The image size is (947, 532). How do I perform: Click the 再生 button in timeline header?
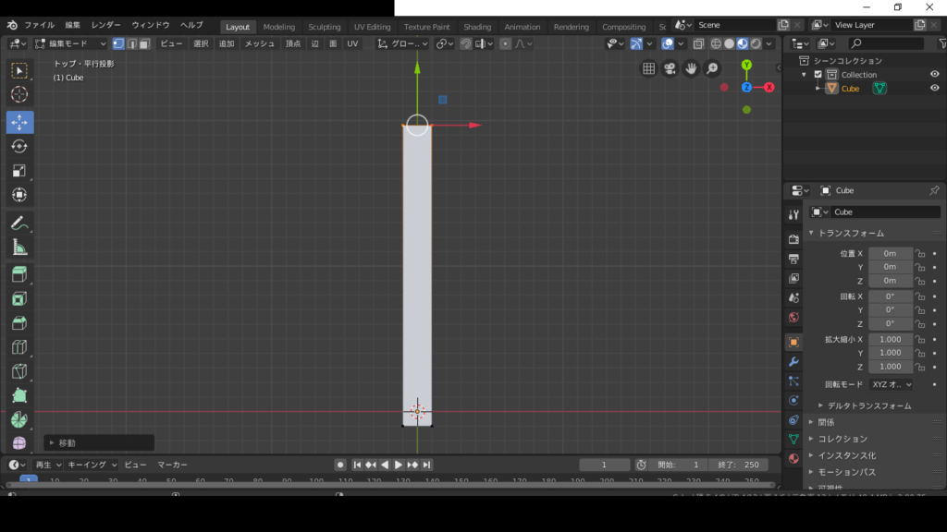(x=47, y=465)
